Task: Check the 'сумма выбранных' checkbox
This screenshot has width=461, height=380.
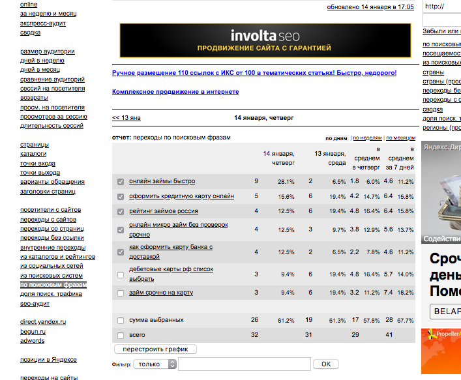Action: click(x=121, y=320)
